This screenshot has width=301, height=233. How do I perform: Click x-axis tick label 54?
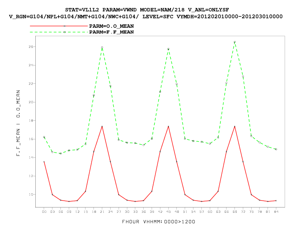click(x=193, y=212)
